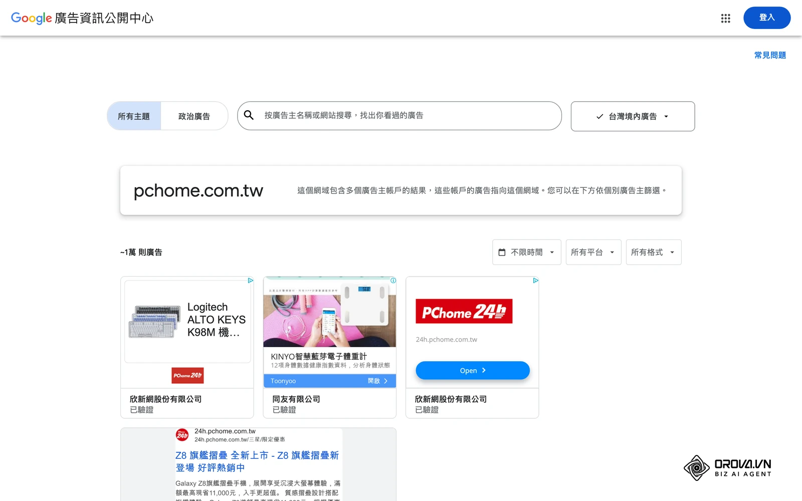Click checkmark icon in 台灣境內廣告 selector
802x501 pixels.
tap(599, 116)
